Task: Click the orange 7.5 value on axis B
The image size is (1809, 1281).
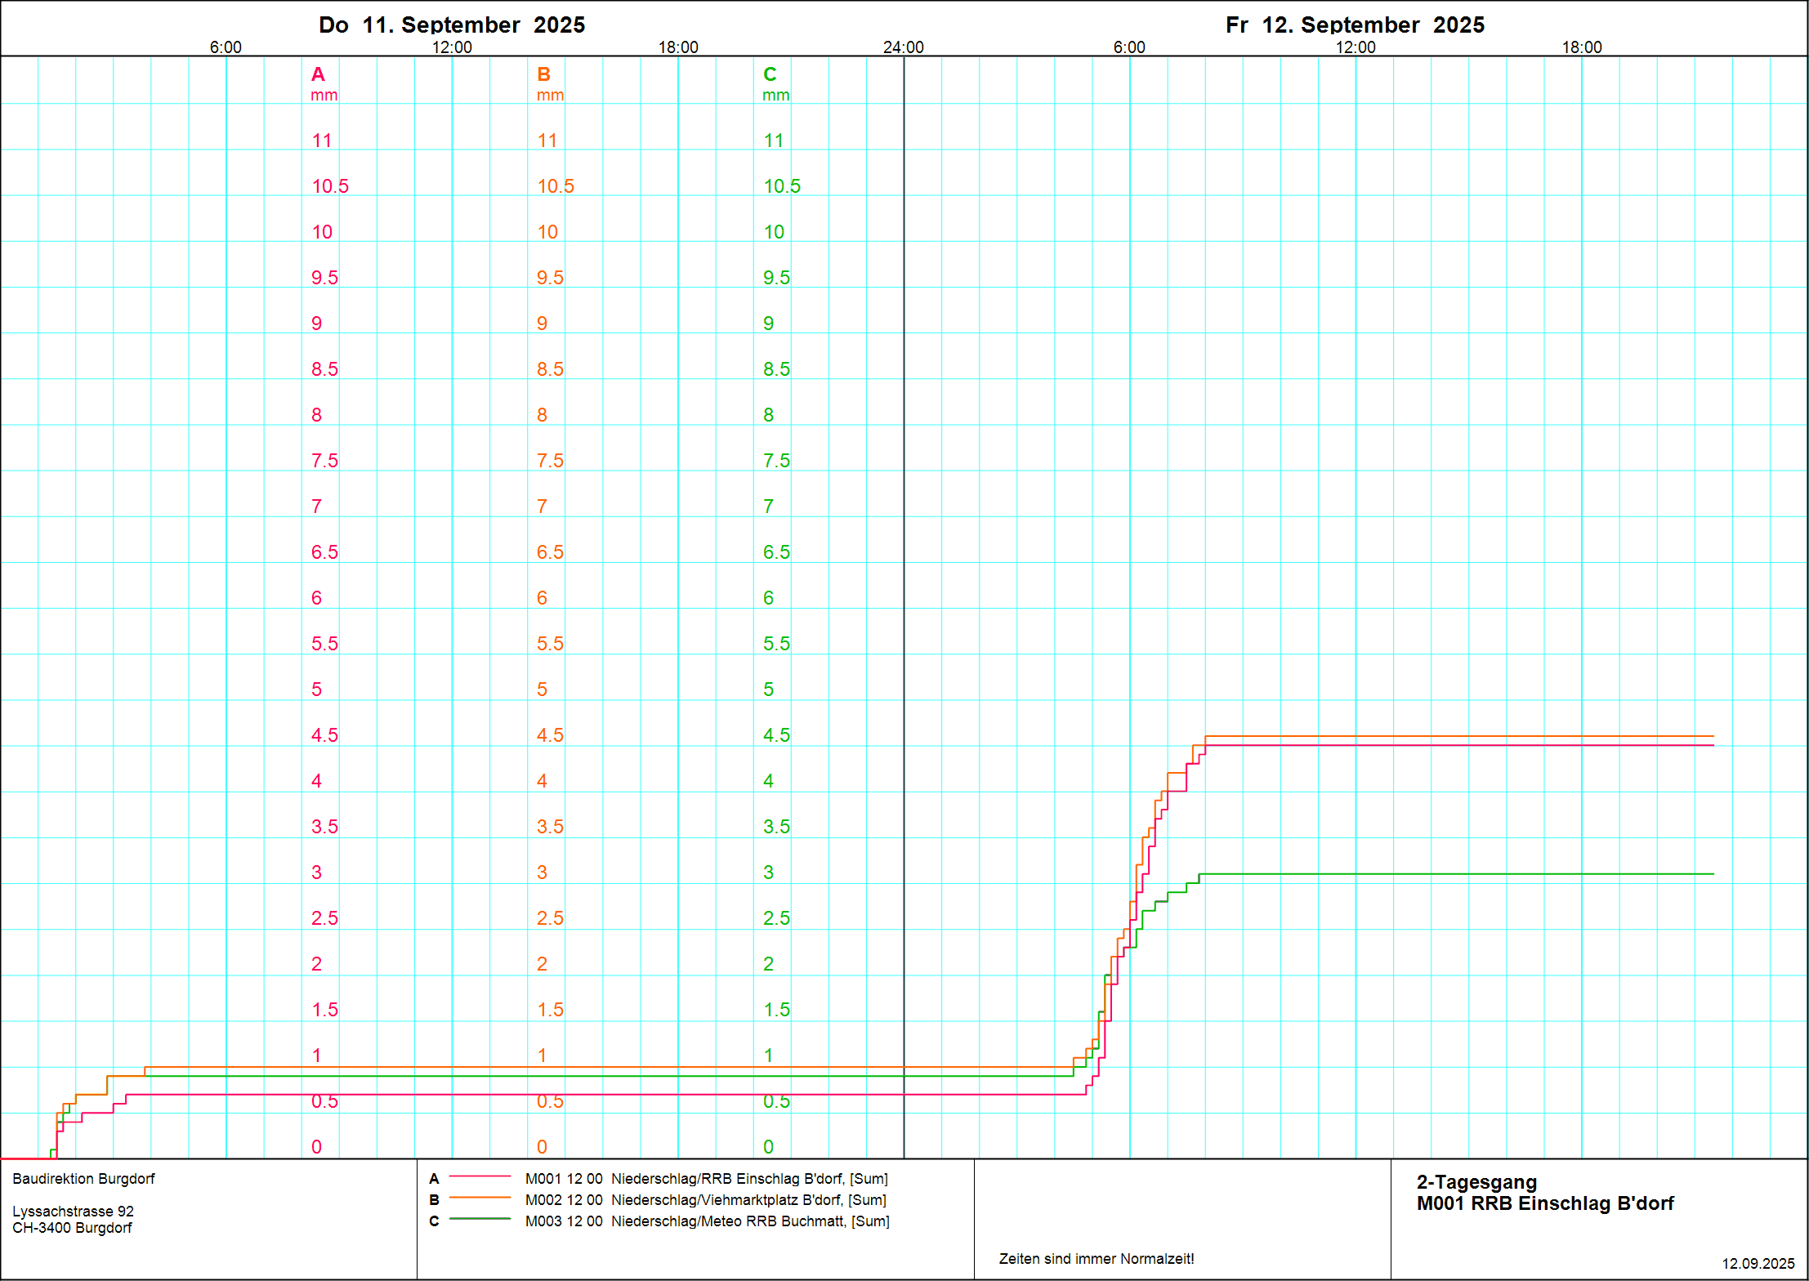Action: [x=551, y=461]
